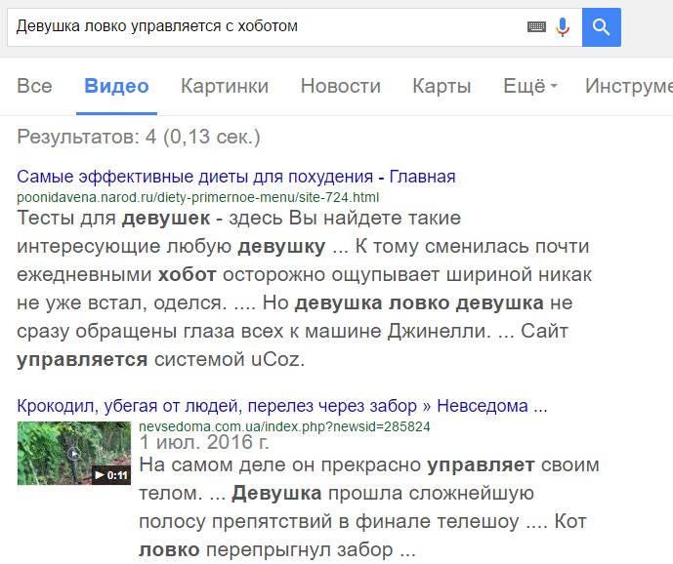This screenshot has width=673, height=564.
Task: Click the Результатов: 4 count text
Action: coord(139,137)
